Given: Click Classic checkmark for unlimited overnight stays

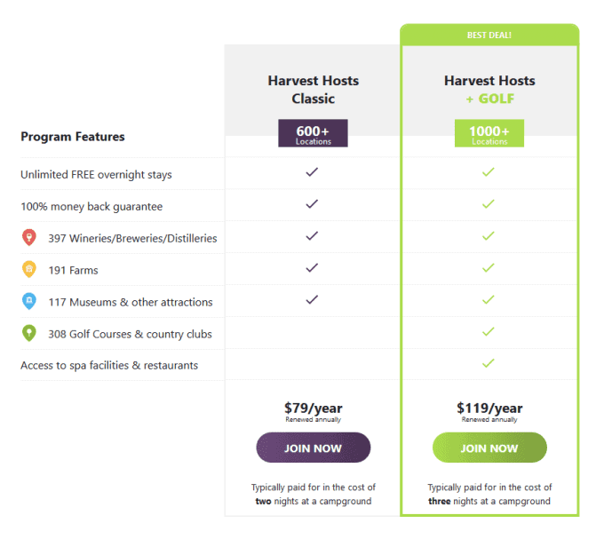Looking at the screenshot, I should pos(312,172).
